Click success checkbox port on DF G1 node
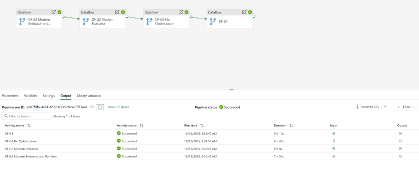419x175 pixels. click(255, 17)
